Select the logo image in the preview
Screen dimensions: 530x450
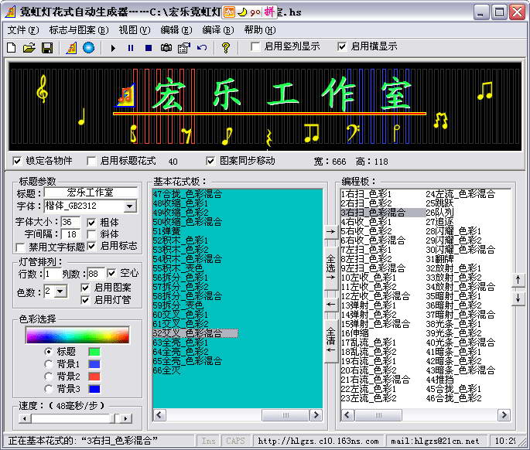tap(126, 95)
